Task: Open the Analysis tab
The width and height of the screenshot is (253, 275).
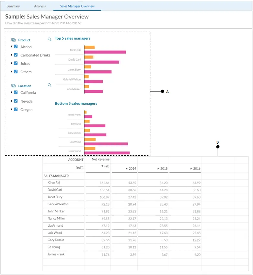Action: (x=40, y=6)
